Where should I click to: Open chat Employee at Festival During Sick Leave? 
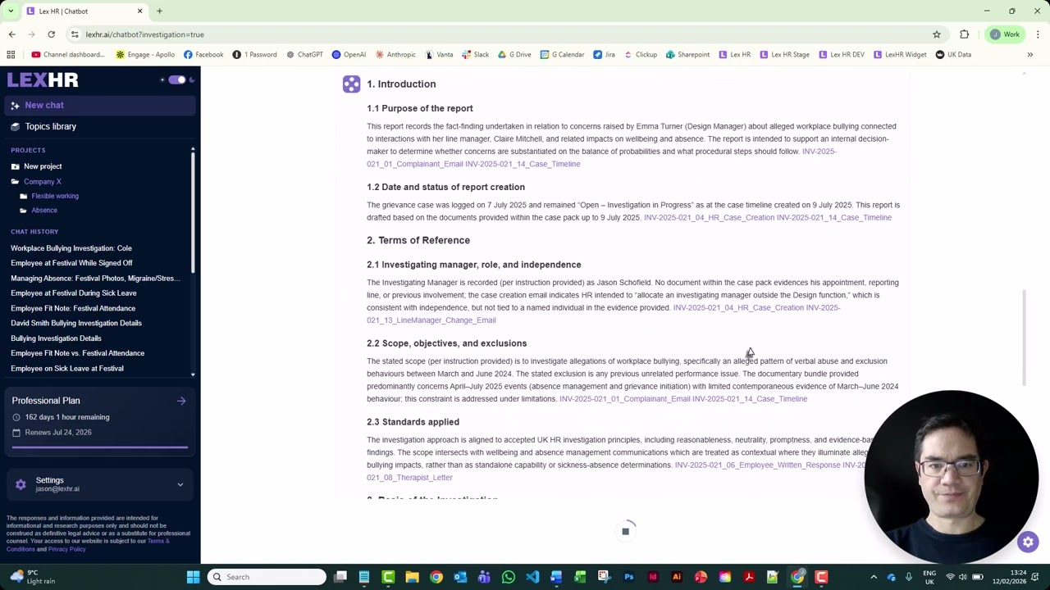pyautogui.click(x=74, y=293)
